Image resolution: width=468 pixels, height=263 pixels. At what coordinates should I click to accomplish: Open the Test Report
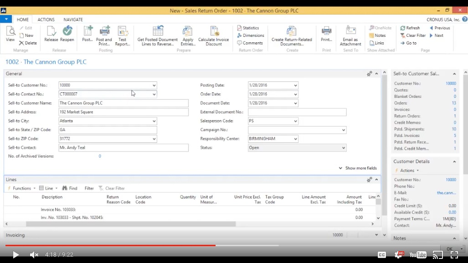(x=123, y=36)
